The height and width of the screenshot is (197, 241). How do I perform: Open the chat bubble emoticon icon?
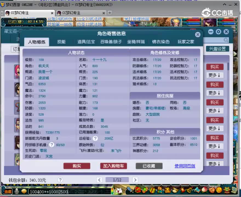coord(24,191)
